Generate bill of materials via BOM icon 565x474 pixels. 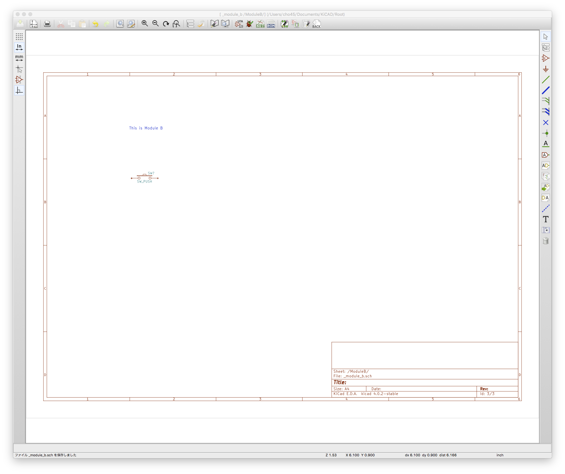point(271,24)
